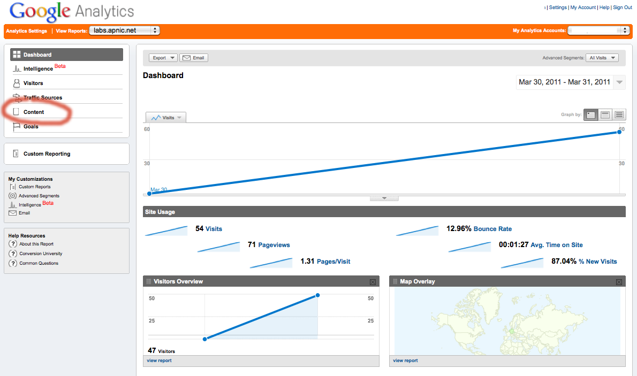637x376 pixels.
Task: Click the Map Overlay drag handle icon
Action: 395,281
